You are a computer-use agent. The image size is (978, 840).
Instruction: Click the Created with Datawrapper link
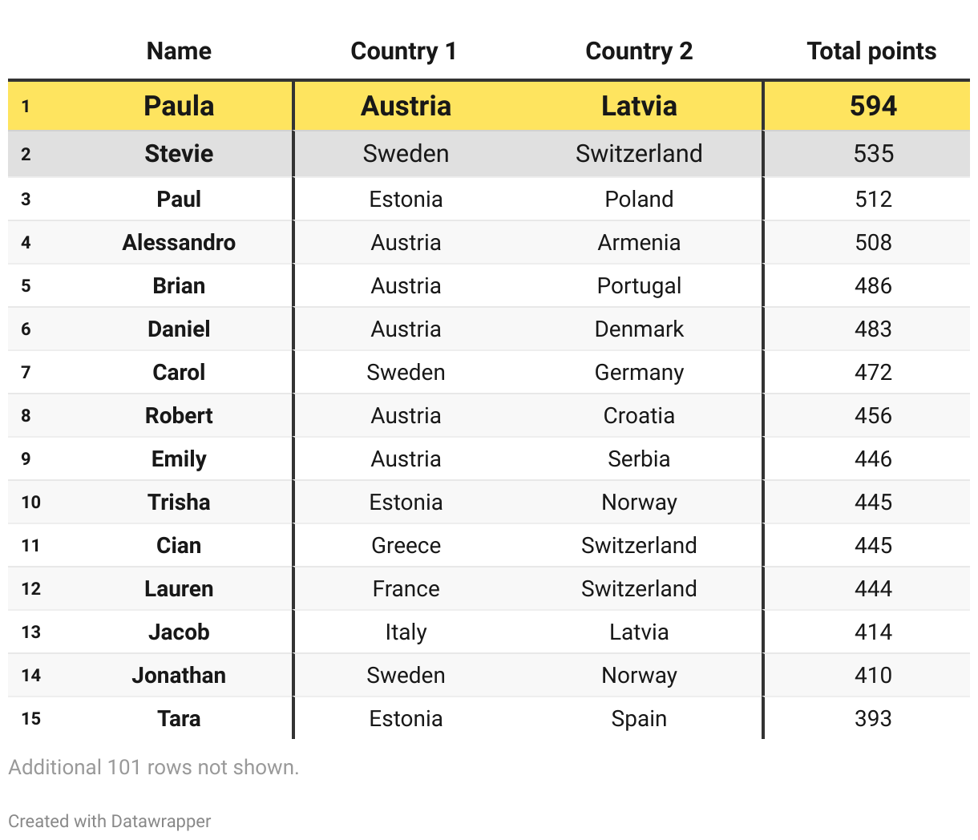(x=110, y=821)
